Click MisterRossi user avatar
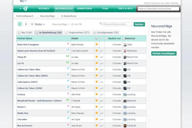Screen dimensions: 192x128 125,51
